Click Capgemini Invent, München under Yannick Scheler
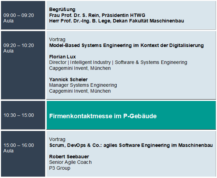 point(80,91)
